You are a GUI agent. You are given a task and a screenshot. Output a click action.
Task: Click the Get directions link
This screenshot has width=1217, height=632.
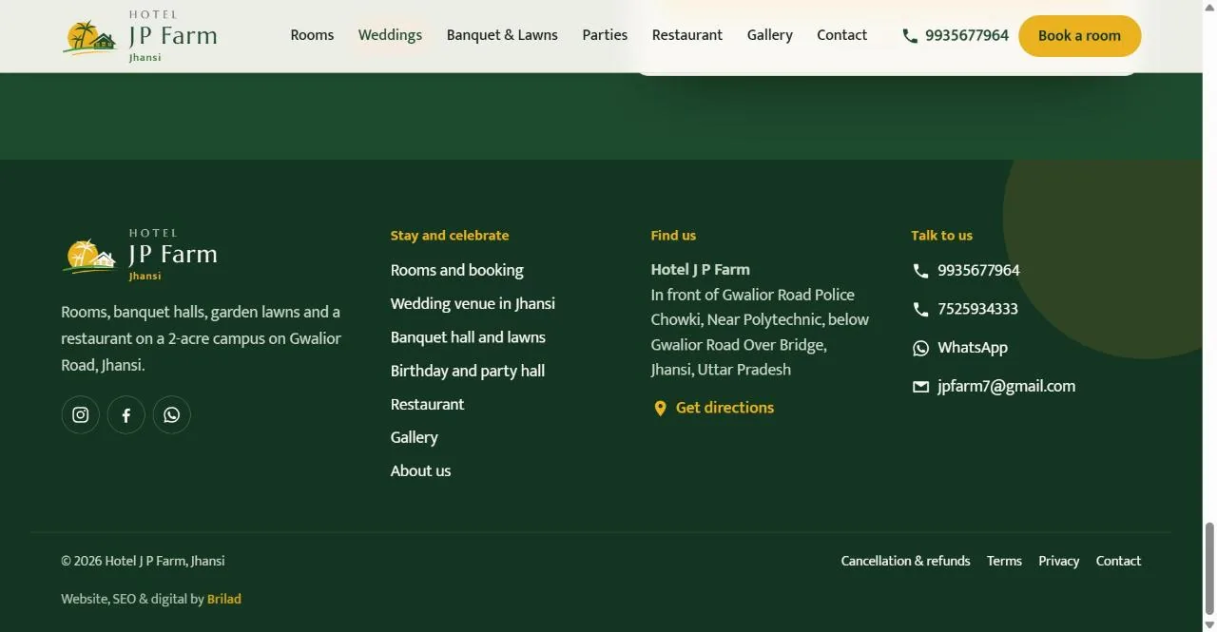(724, 408)
